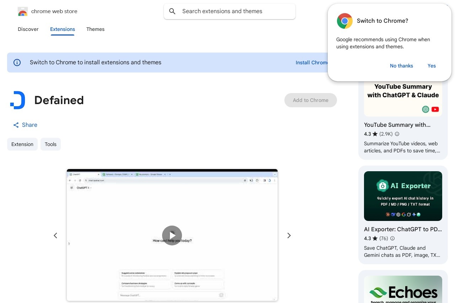Click the Install Chrome link
The height and width of the screenshot is (303, 455).
tap(312, 63)
